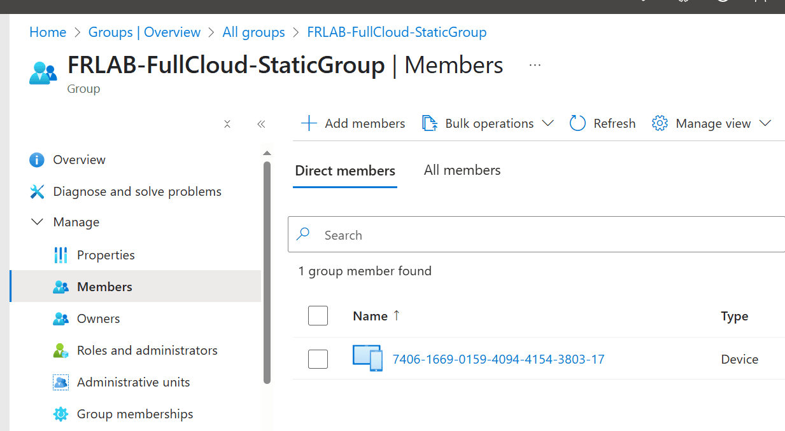Switch to the All members tab

tap(462, 170)
